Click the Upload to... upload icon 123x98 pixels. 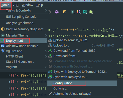(x=50, y=45)
